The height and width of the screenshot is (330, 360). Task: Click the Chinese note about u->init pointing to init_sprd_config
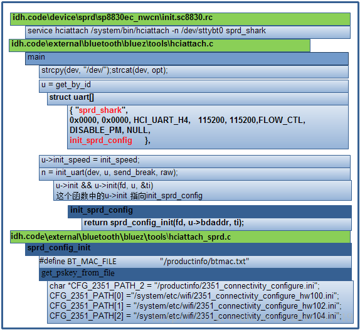pyautogui.click(x=129, y=196)
